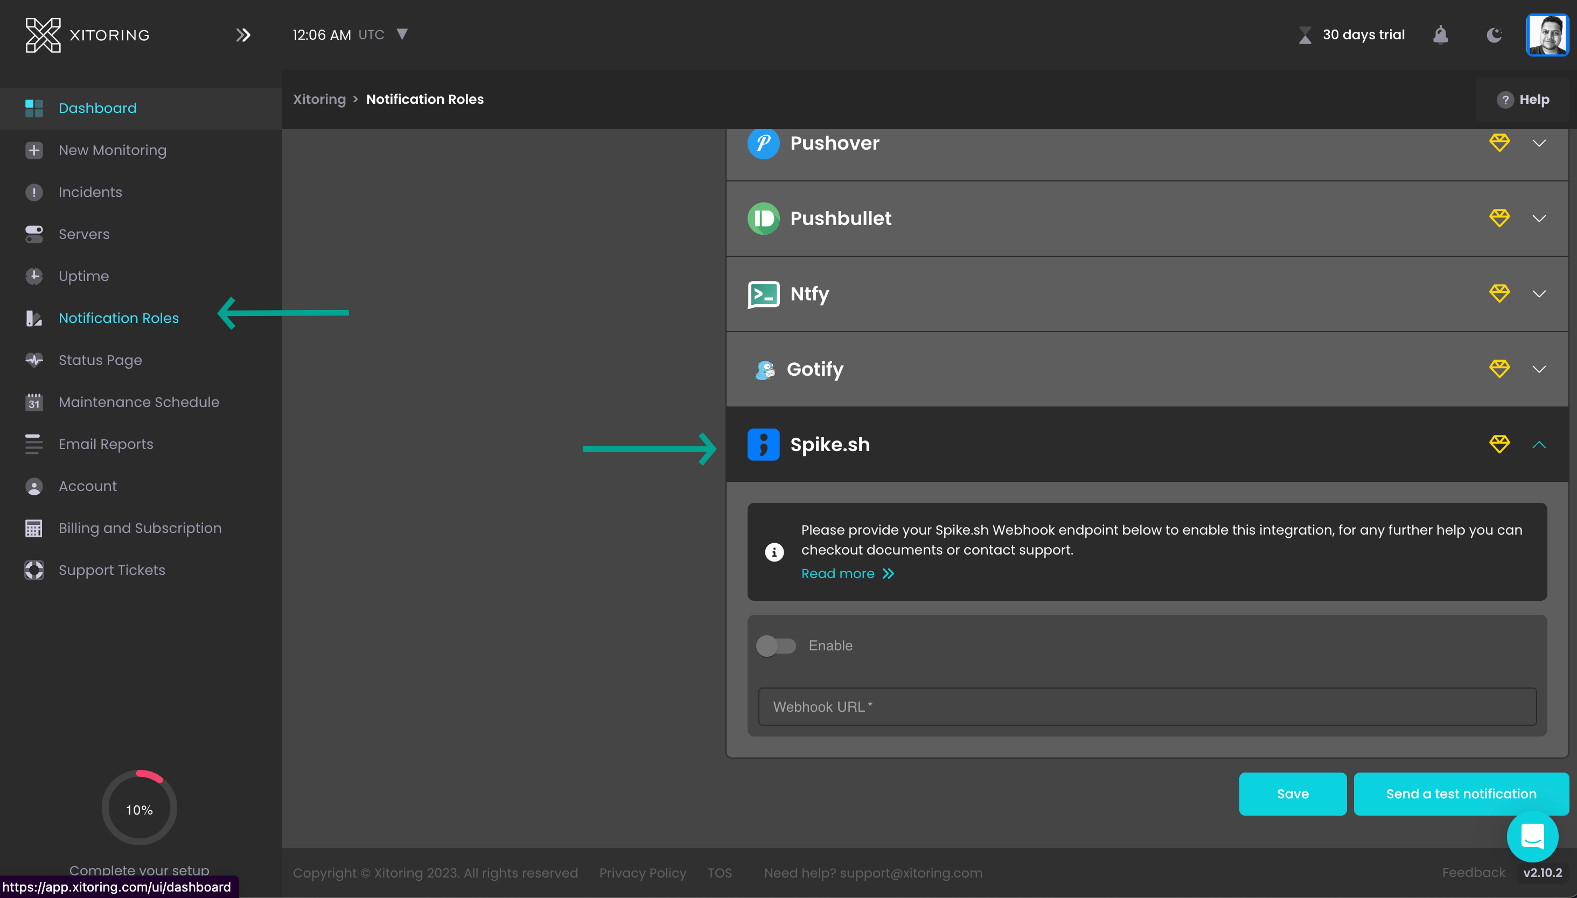Click the Help question mark icon

click(x=1505, y=99)
